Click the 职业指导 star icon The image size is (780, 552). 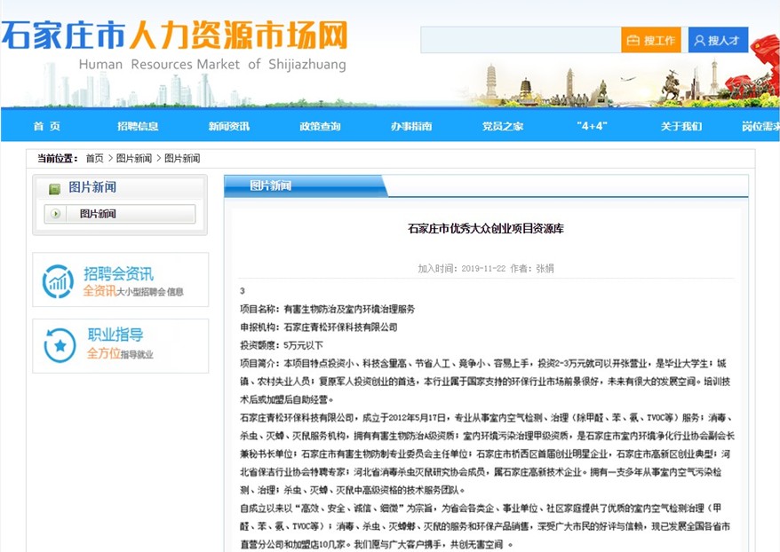tap(60, 344)
